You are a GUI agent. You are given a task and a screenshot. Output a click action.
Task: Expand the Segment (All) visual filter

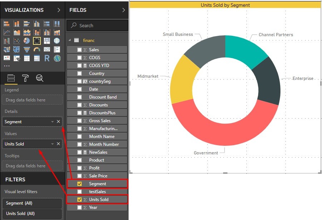(x=32, y=204)
